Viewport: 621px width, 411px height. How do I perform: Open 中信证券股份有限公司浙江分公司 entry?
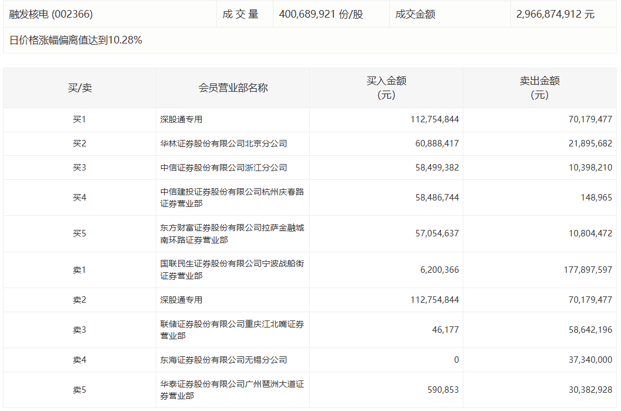point(223,168)
